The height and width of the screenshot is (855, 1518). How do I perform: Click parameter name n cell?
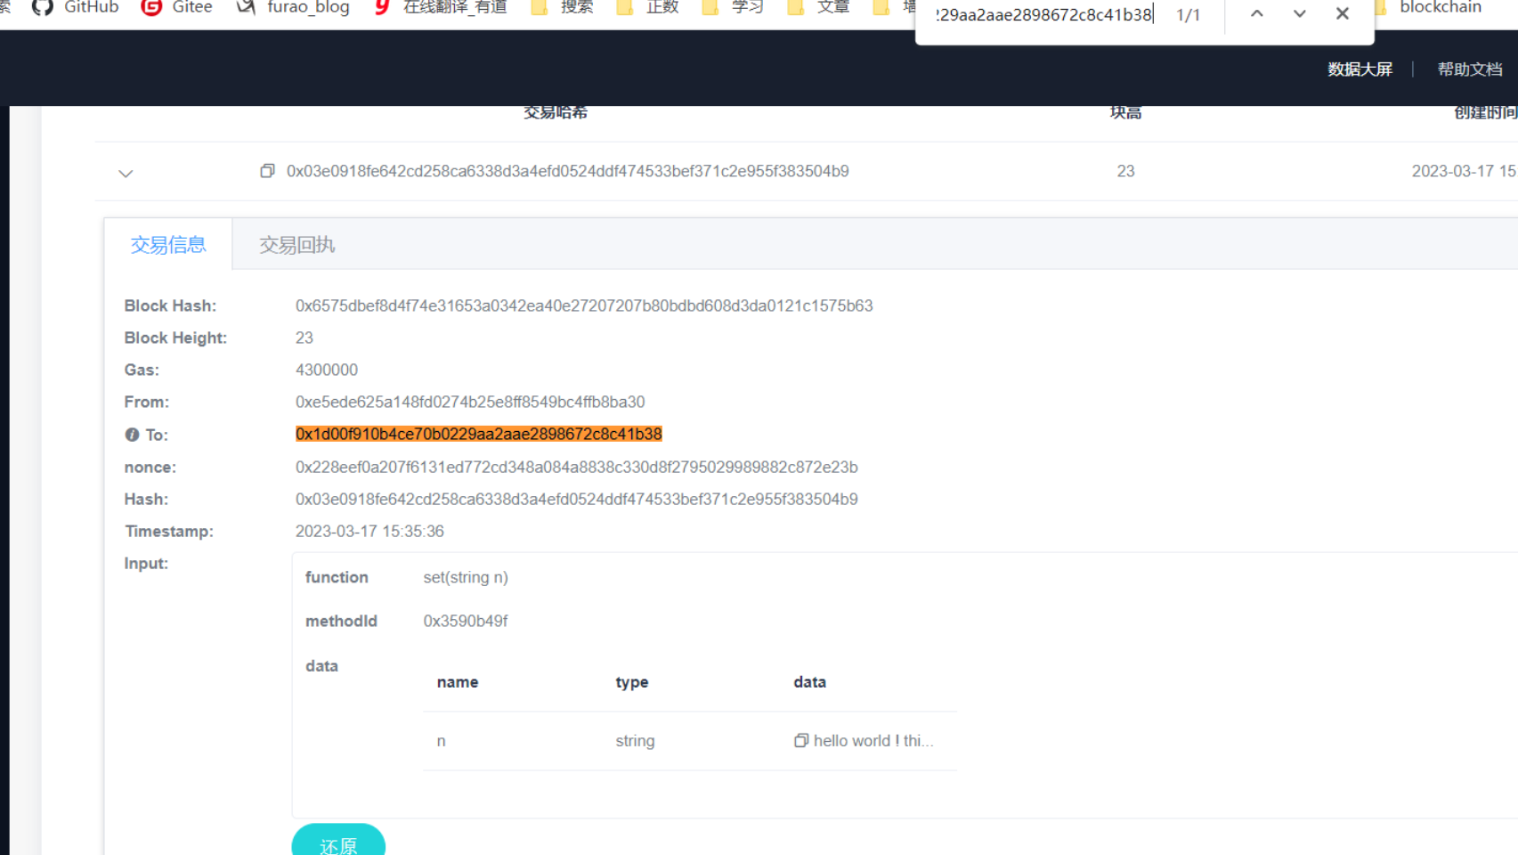(x=441, y=741)
